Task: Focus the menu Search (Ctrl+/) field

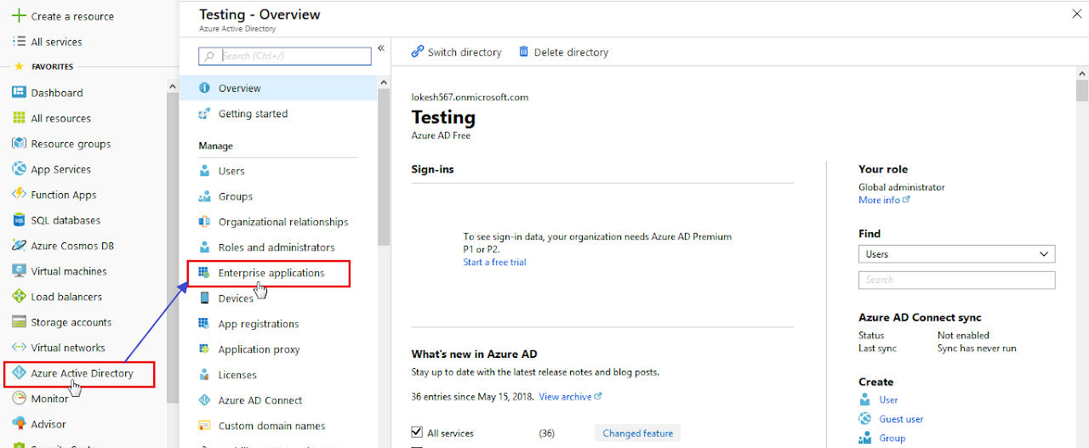Action: click(285, 56)
